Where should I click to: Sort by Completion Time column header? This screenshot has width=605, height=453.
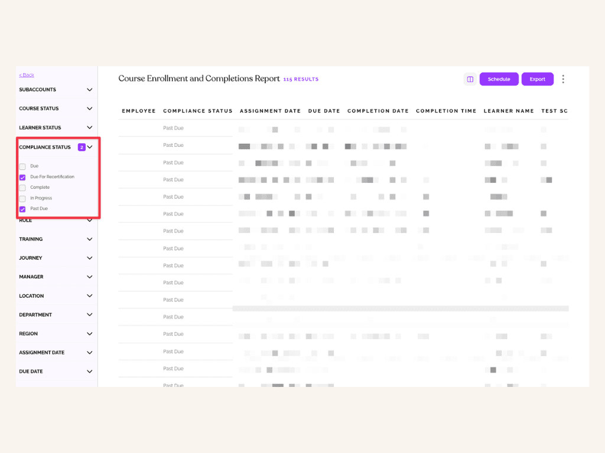click(446, 111)
